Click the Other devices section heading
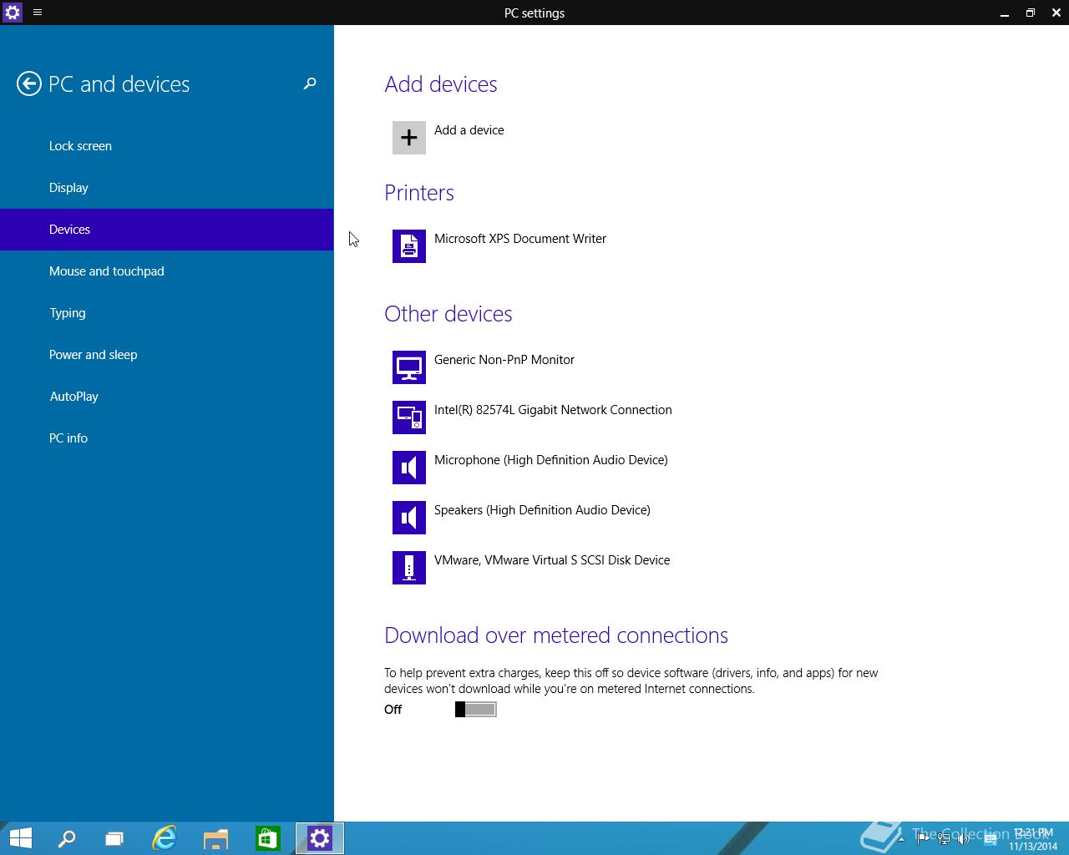Viewport: 1069px width, 855px height. tap(448, 314)
